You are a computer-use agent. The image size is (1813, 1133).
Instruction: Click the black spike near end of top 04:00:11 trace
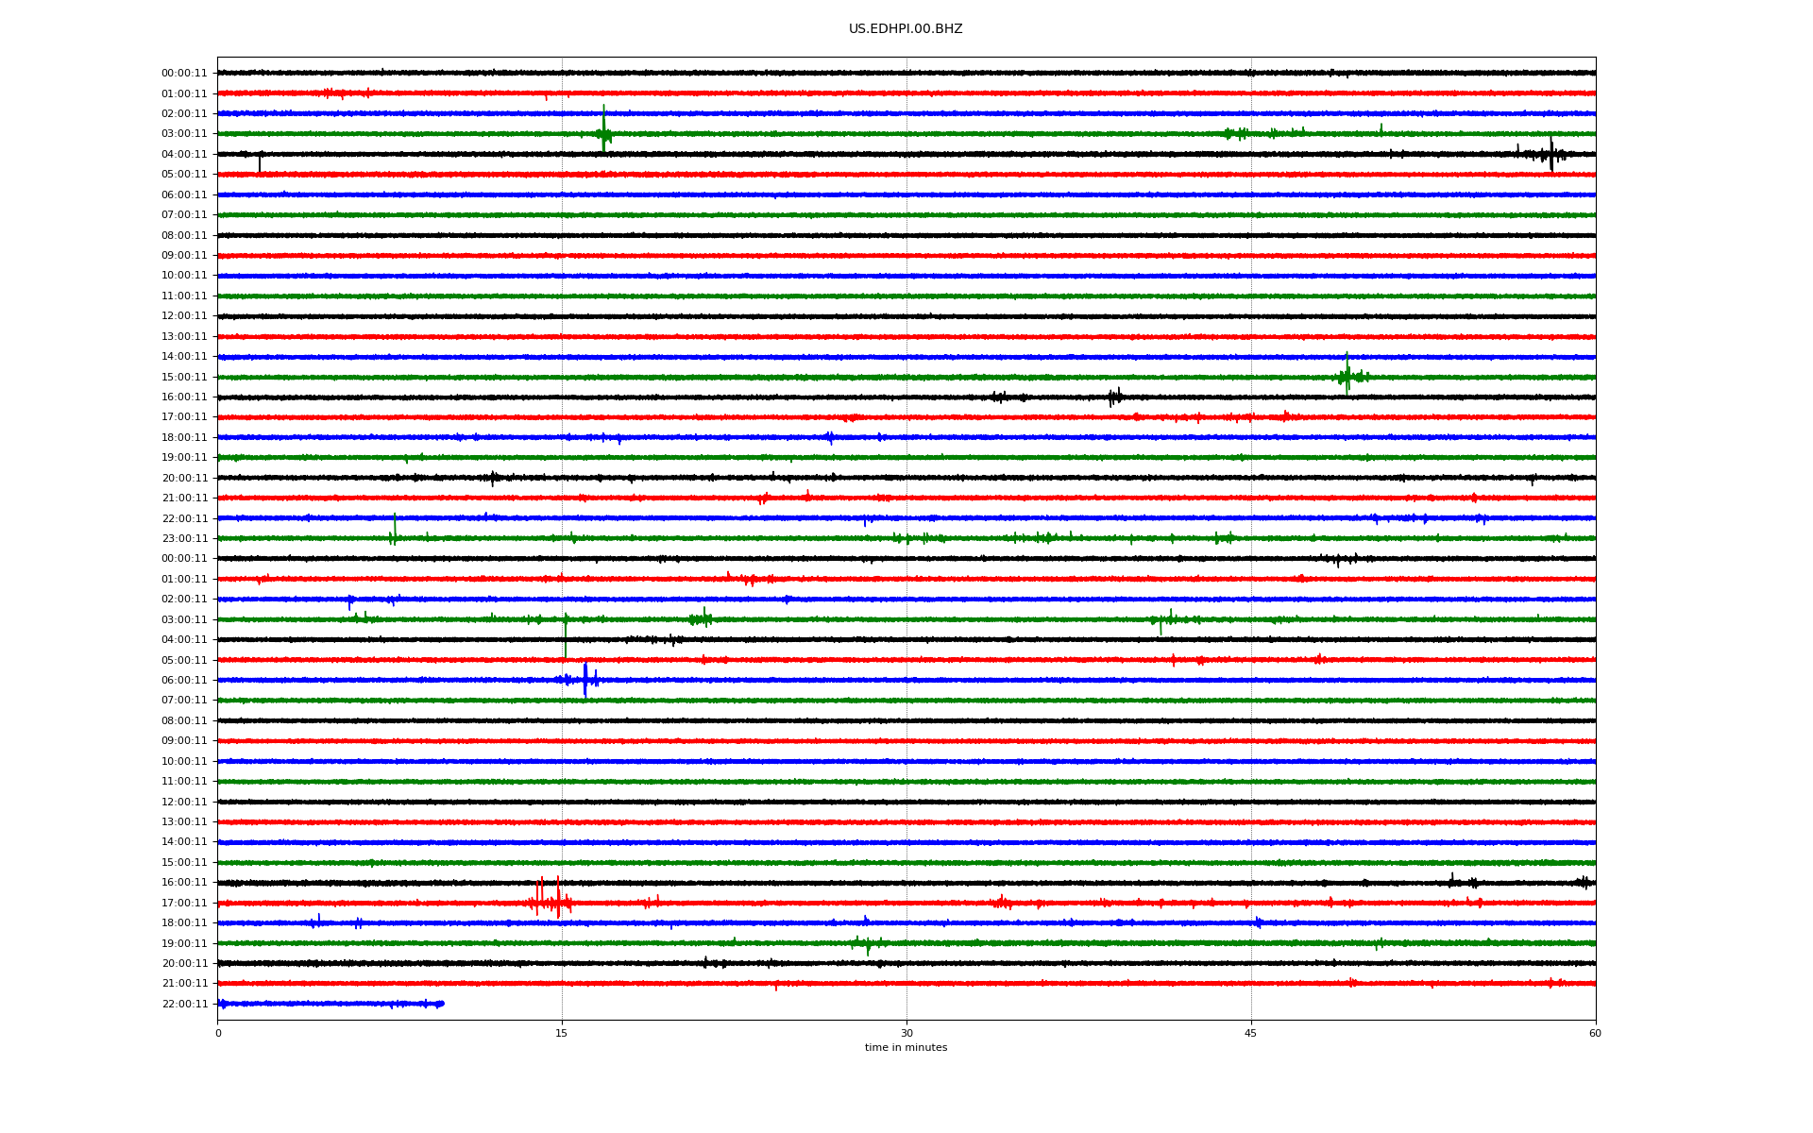pos(1551,154)
